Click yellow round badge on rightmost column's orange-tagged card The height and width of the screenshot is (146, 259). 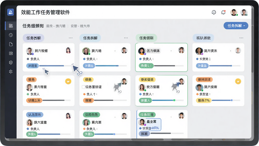[x=238, y=81]
